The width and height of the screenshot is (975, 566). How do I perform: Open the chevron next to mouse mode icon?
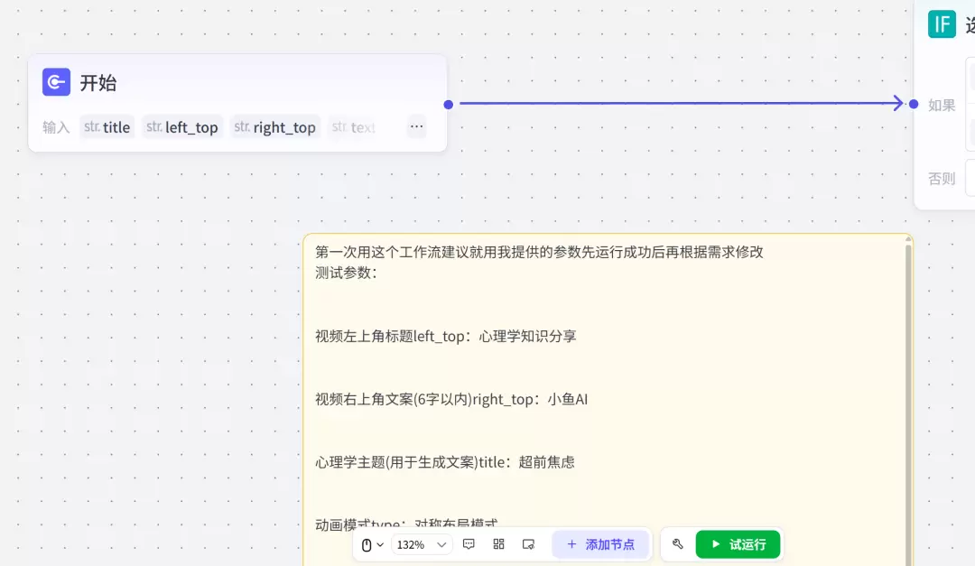click(380, 544)
